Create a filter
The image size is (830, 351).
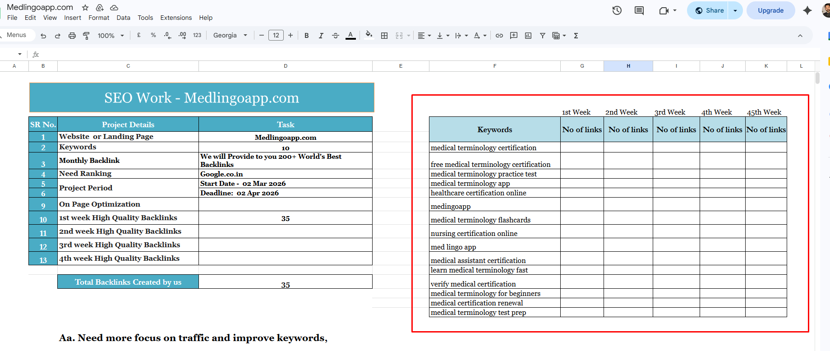[543, 36]
